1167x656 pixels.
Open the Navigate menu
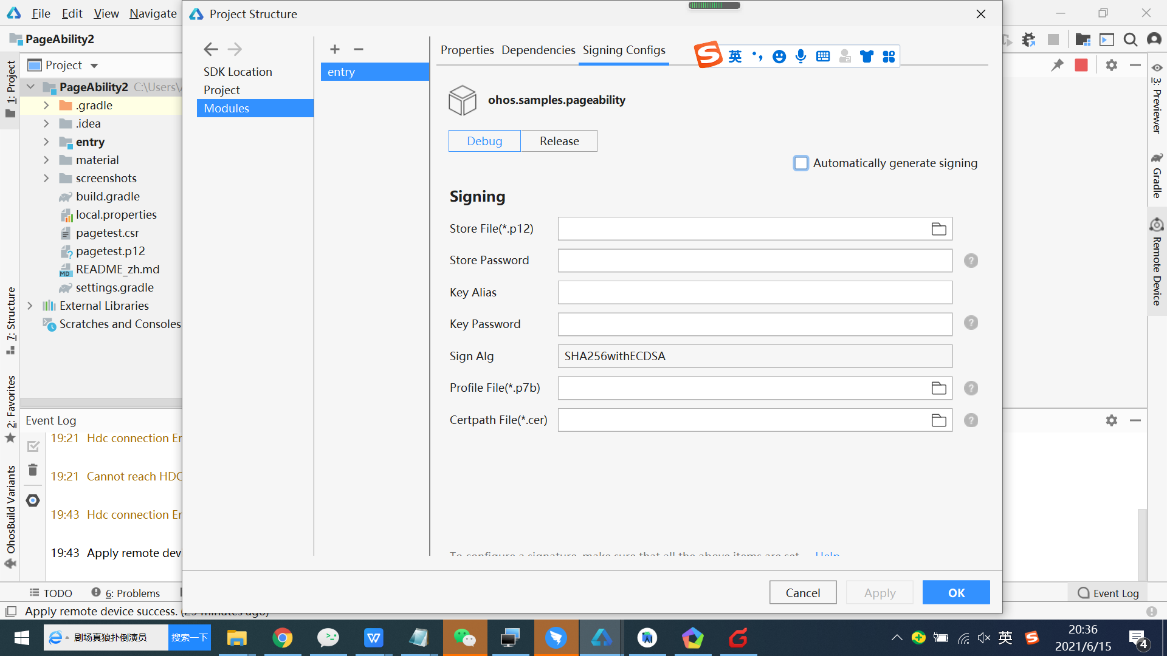[153, 13]
